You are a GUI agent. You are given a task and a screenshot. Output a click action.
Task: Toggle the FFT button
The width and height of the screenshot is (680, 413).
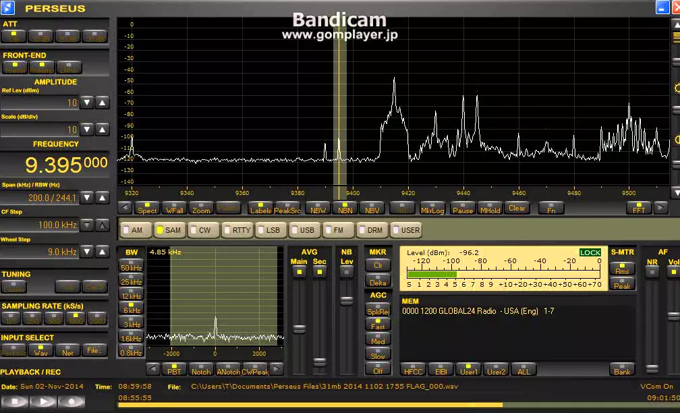coord(639,209)
